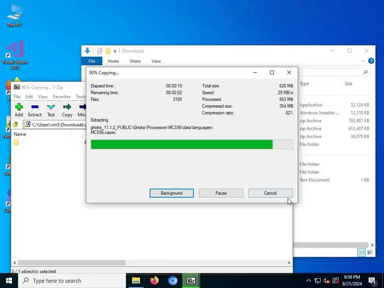Image resolution: width=384 pixels, height=288 pixels.
Task: Click the 7-Zip taskbar icon
Action: 191,280
